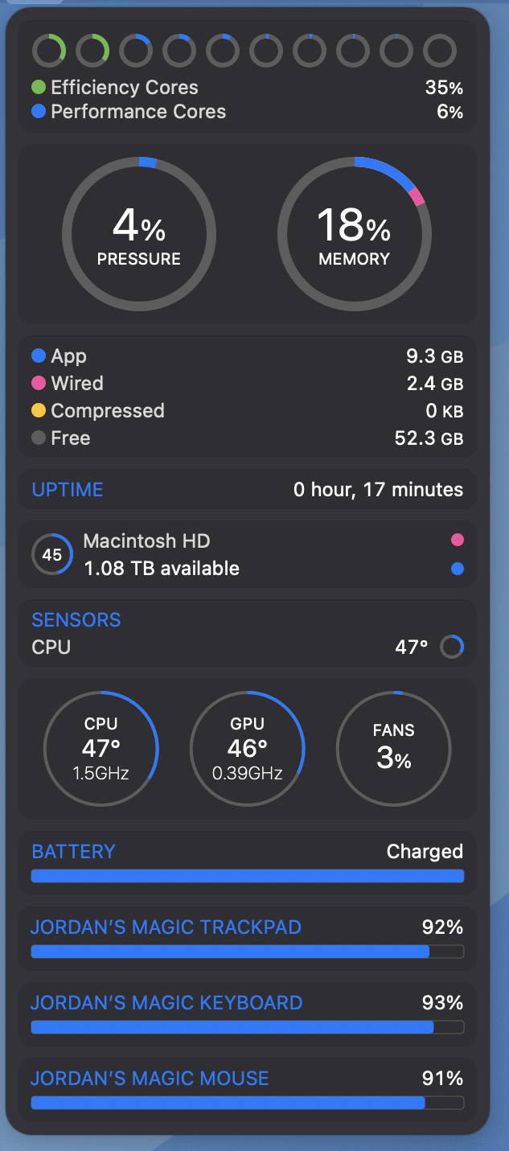Click the Macintosh HD disk usage ring
Viewport: 509px width, 1151px height.
(51, 555)
